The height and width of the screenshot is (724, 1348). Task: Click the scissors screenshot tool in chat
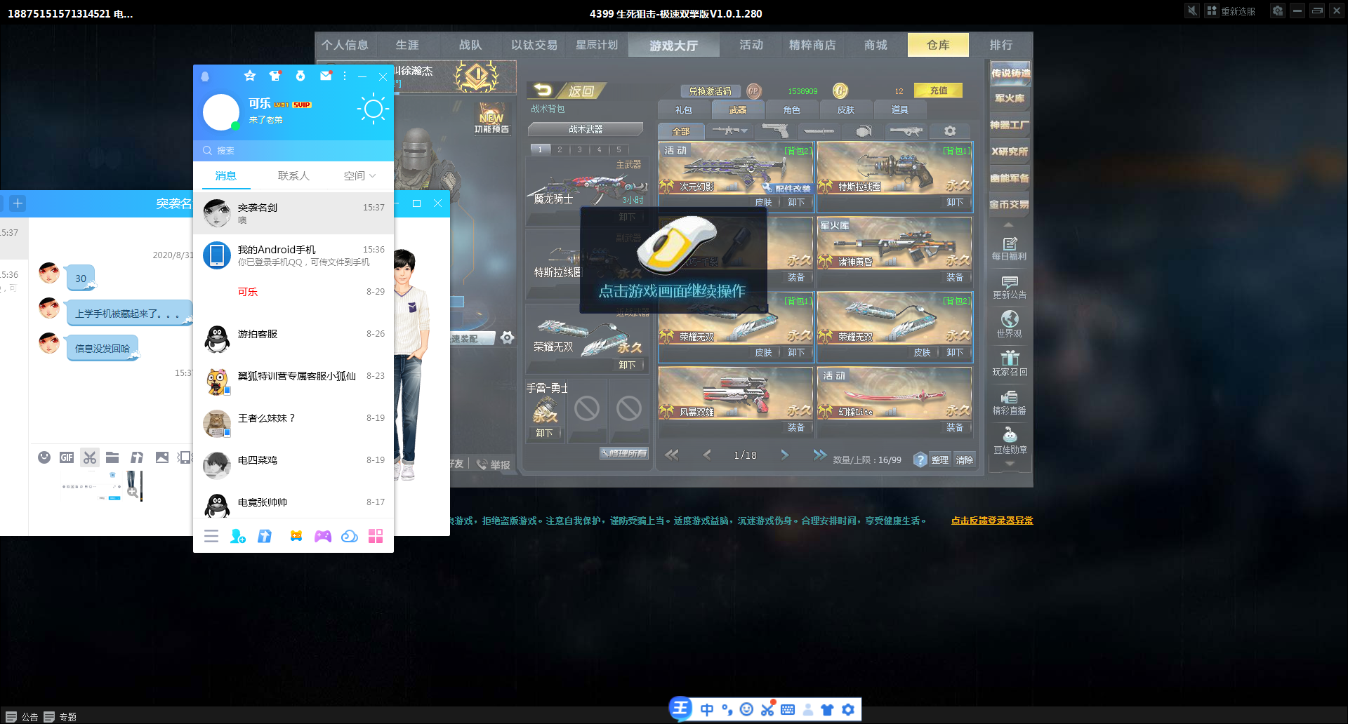[90, 457]
